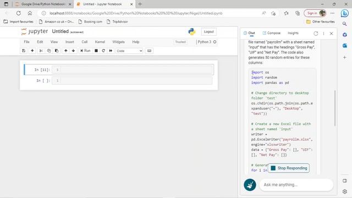Paste cells below icon in Jupyter toolbar
This screenshot has width=352, height=198.
click(57, 51)
